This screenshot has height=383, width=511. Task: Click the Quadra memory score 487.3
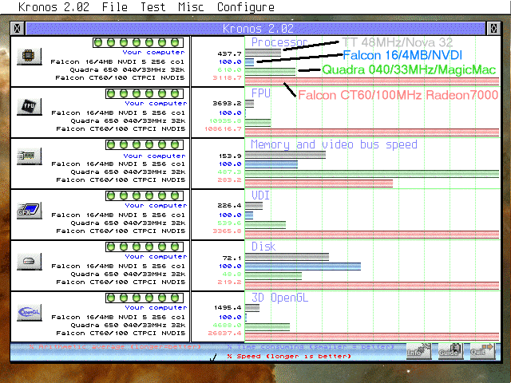[229, 172]
